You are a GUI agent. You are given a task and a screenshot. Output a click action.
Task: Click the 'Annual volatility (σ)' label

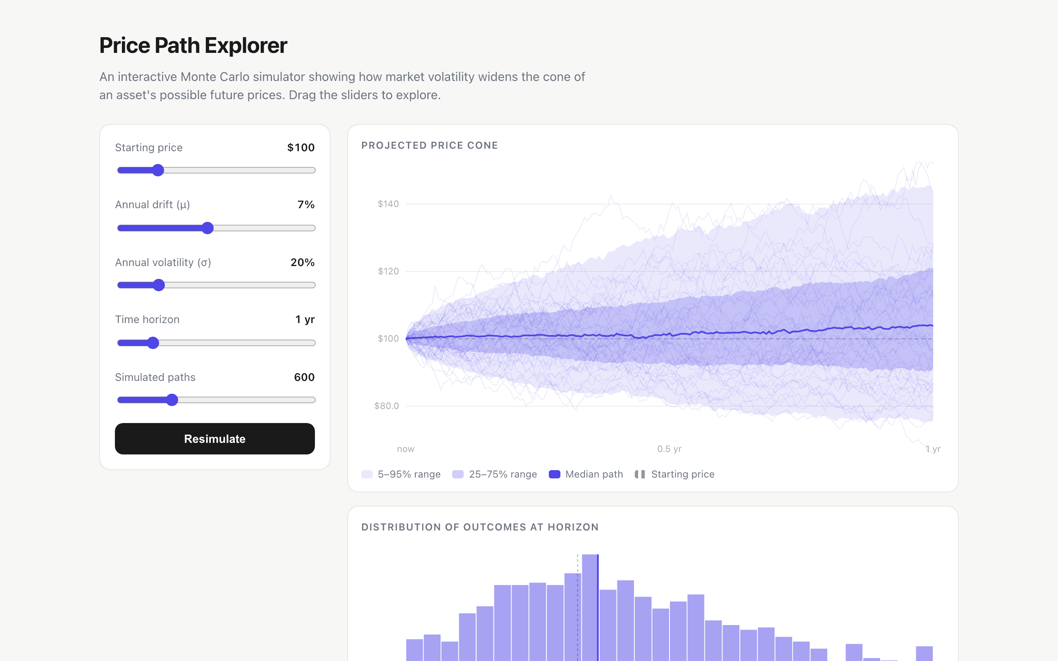(x=163, y=262)
